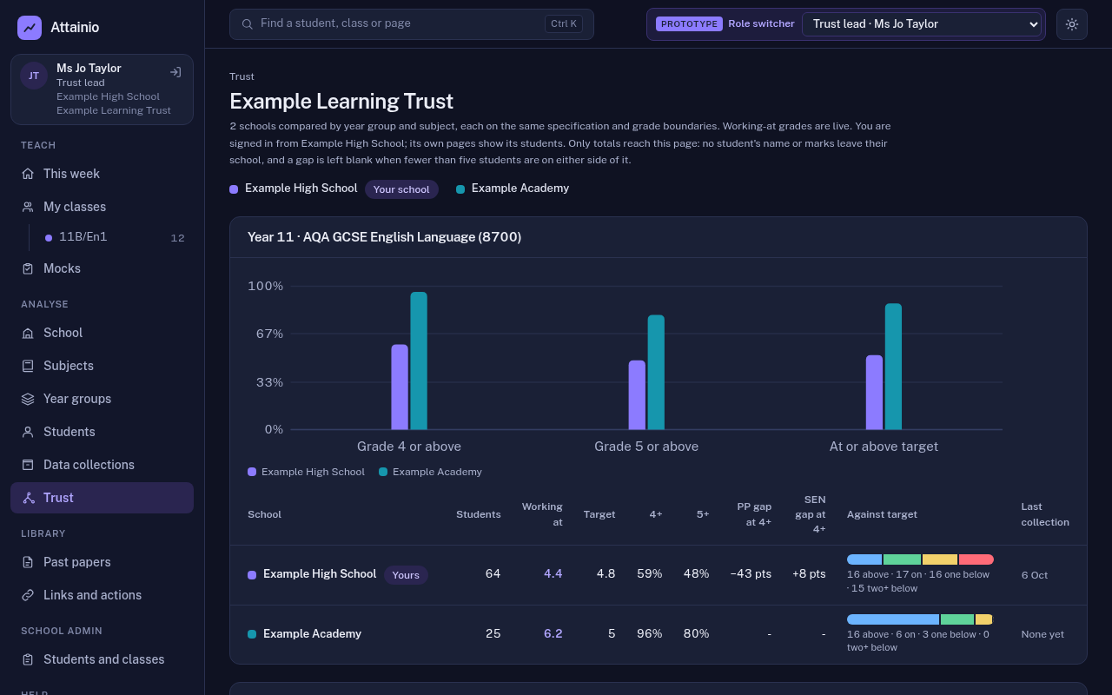The width and height of the screenshot is (1112, 695).
Task: Open the Subjects page label
Action: click(69, 366)
